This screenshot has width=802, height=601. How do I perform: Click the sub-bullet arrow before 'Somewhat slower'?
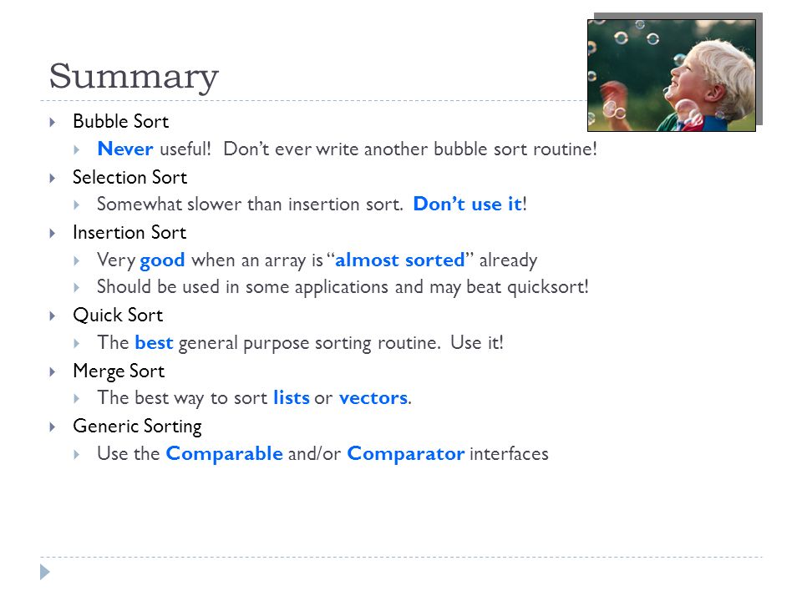coord(77,205)
